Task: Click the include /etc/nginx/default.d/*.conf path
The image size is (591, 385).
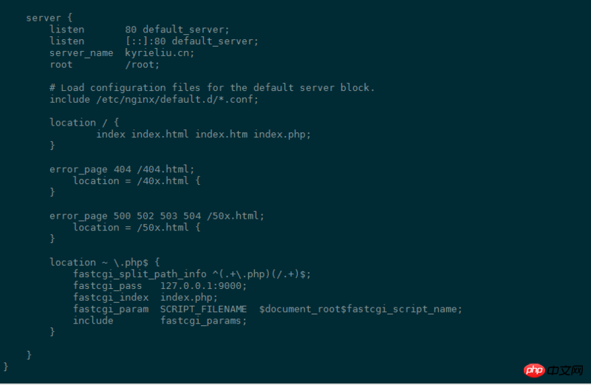Action: 177,100
